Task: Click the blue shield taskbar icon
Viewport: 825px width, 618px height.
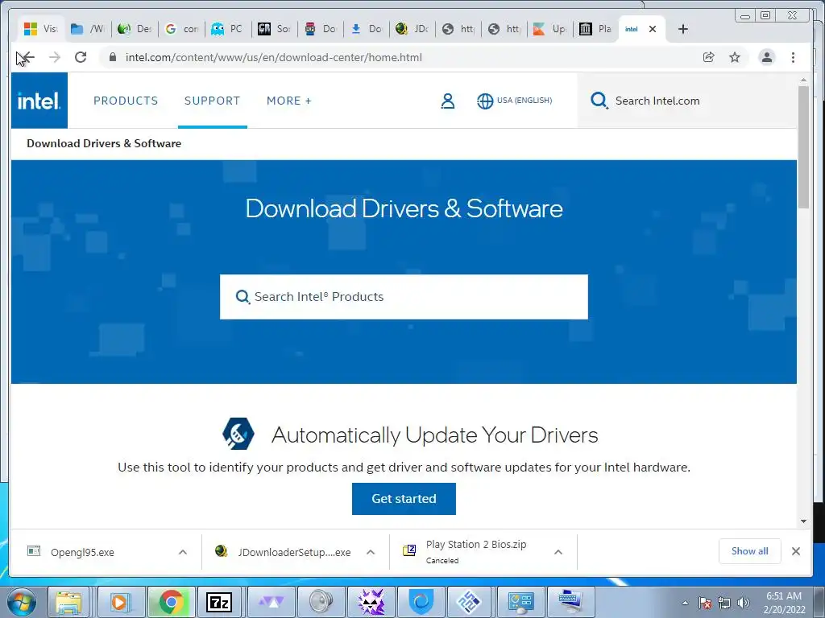Action: point(421,602)
